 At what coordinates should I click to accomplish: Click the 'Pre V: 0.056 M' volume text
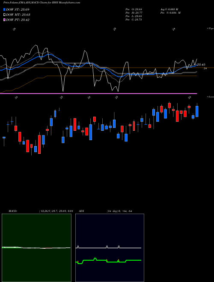[x=170, y=13]
